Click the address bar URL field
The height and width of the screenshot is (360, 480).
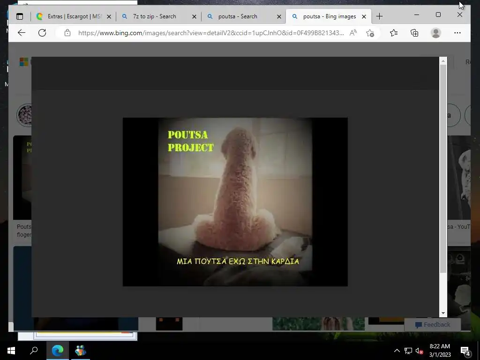point(211,33)
